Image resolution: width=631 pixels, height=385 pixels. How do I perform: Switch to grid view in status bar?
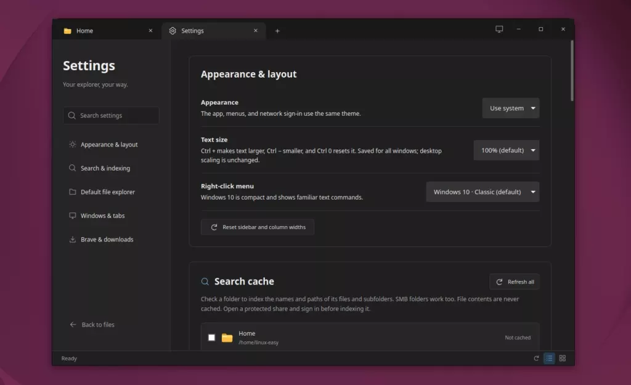pos(563,358)
